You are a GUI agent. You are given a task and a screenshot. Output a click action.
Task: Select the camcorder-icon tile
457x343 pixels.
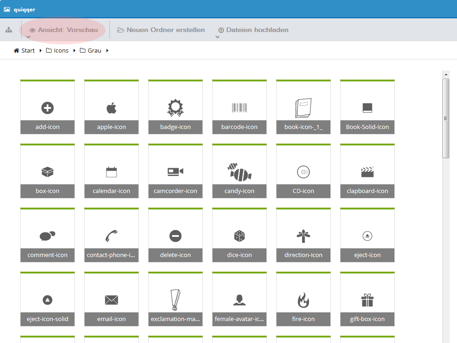pyautogui.click(x=175, y=171)
